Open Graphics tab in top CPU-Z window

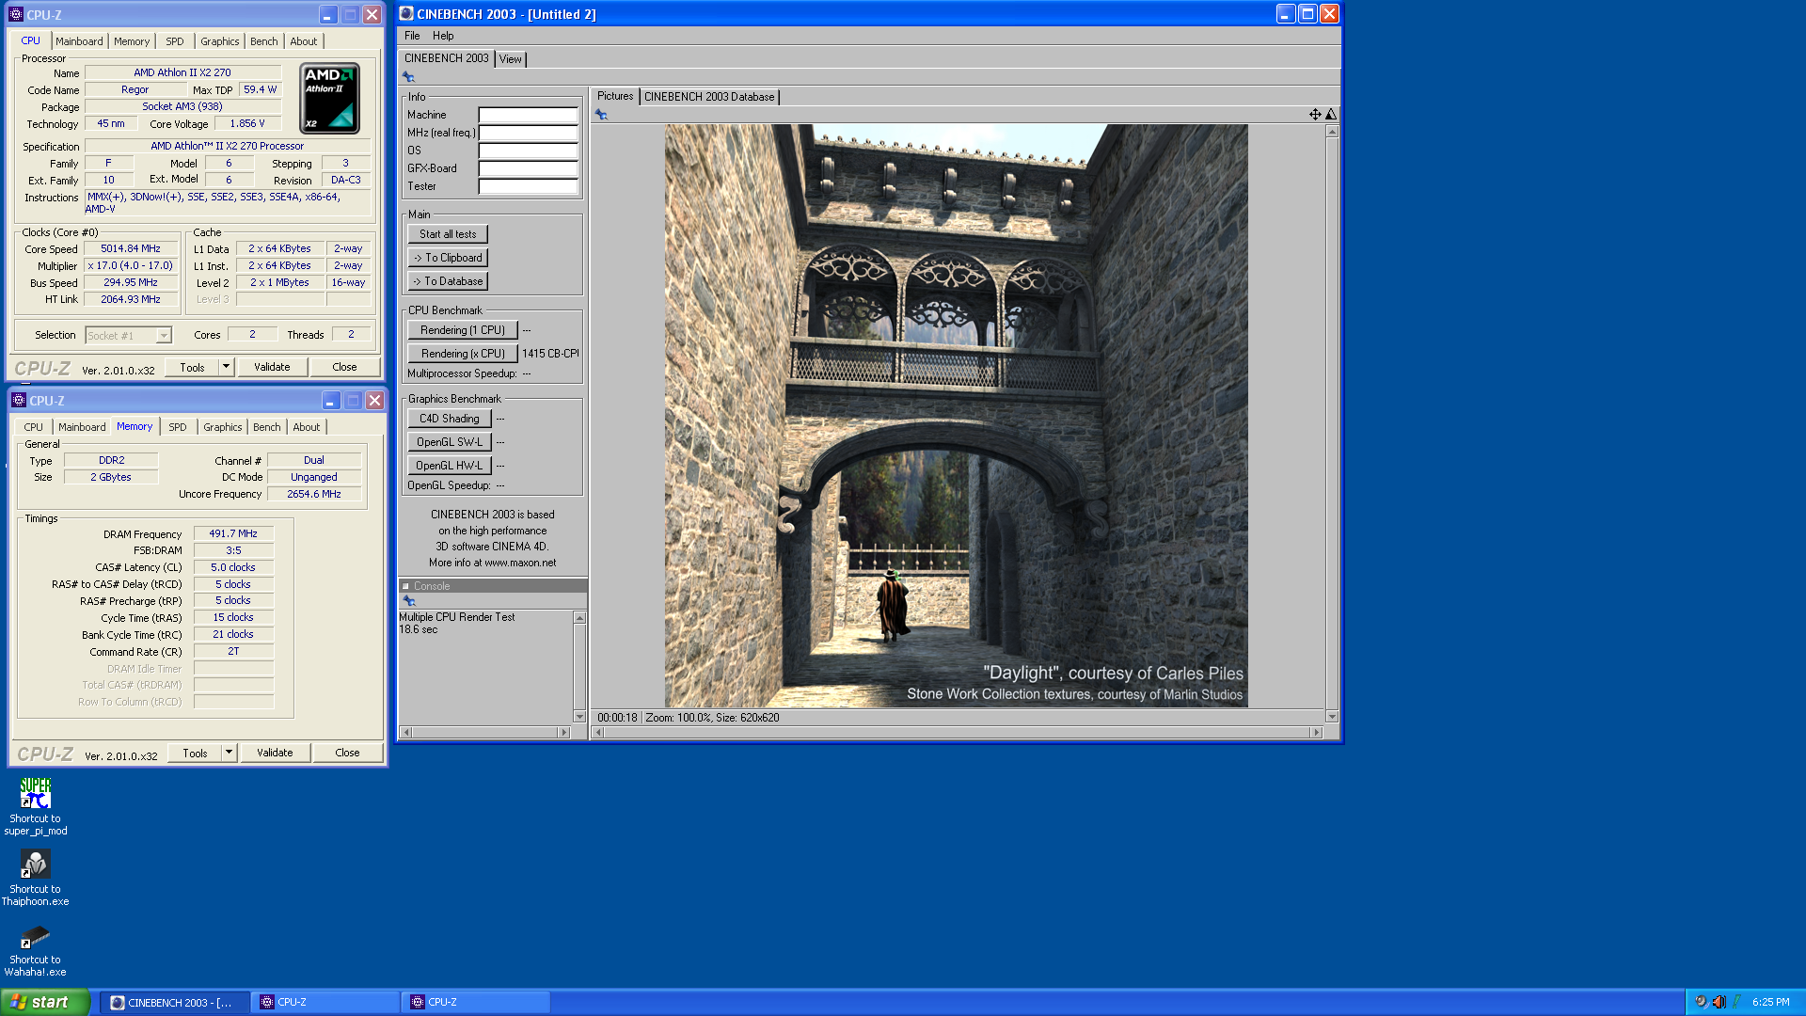pos(220,41)
